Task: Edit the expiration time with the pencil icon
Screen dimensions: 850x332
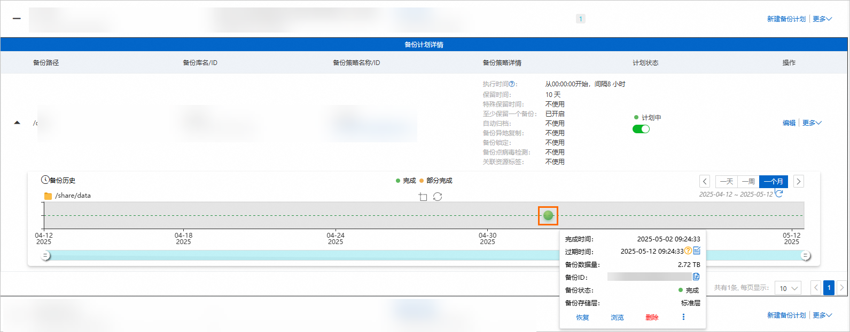Action: [696, 250]
